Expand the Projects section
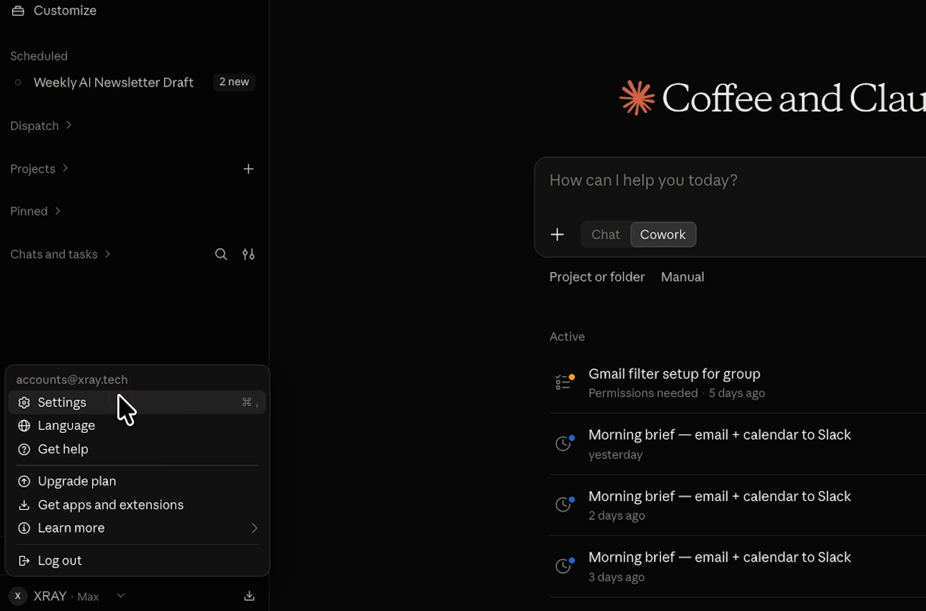The width and height of the screenshot is (926, 611). click(39, 169)
